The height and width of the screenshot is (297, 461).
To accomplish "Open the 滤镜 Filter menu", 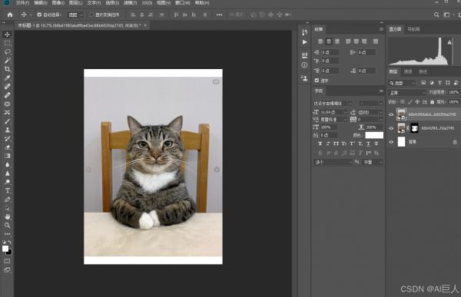I will click(x=130, y=3).
